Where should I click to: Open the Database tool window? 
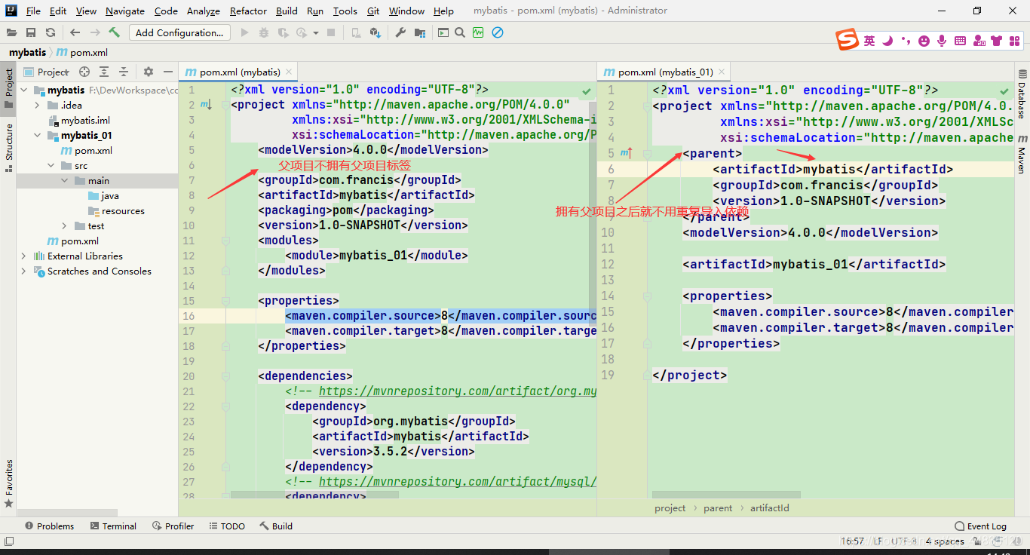tap(1022, 94)
